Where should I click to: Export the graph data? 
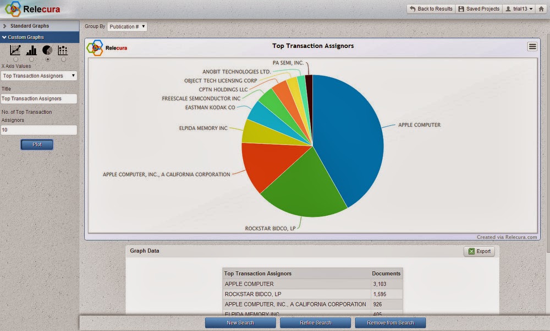pos(479,251)
